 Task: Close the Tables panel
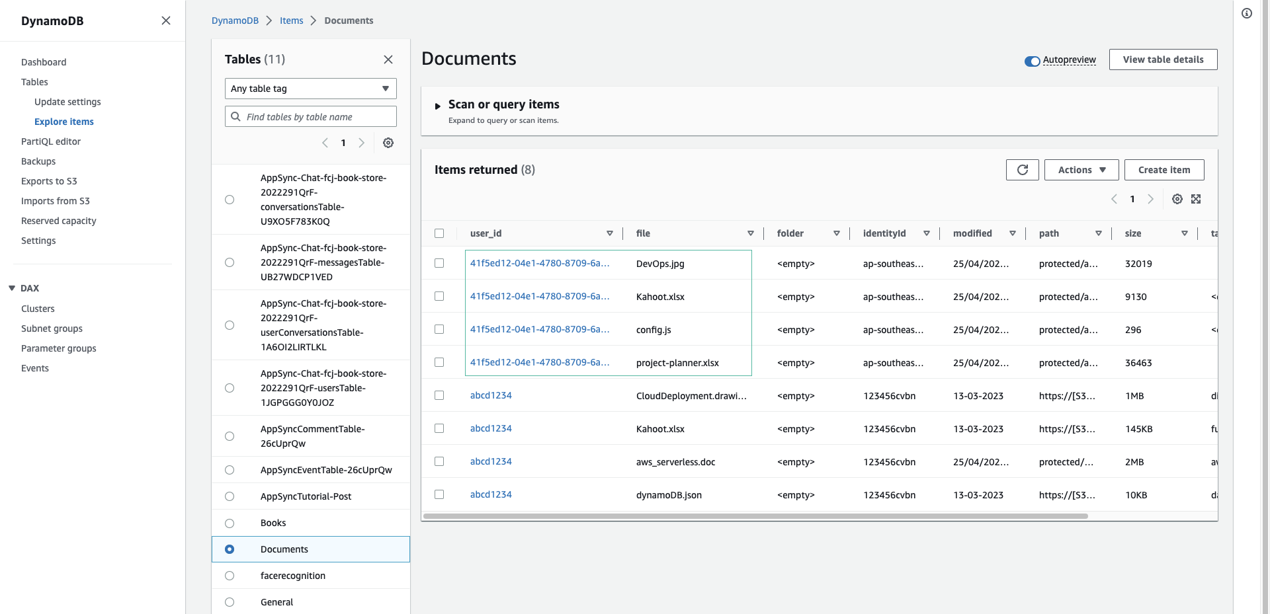coord(388,59)
